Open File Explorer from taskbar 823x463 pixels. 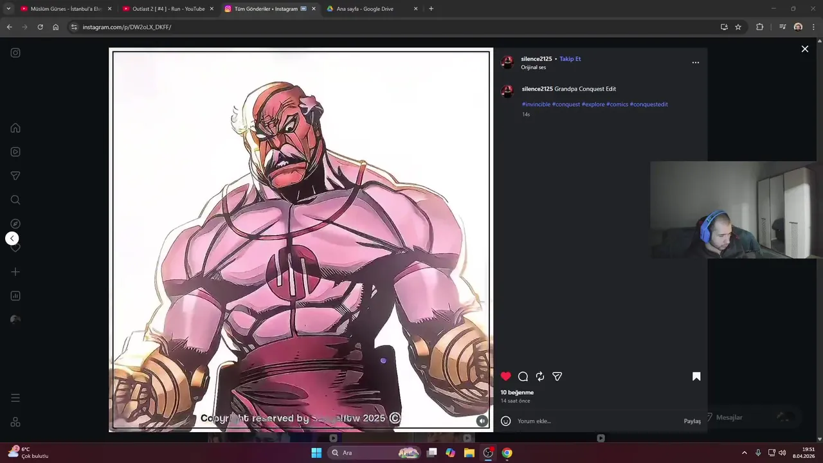point(469,453)
